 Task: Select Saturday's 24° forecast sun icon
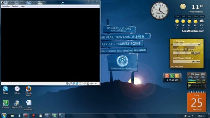190,21
